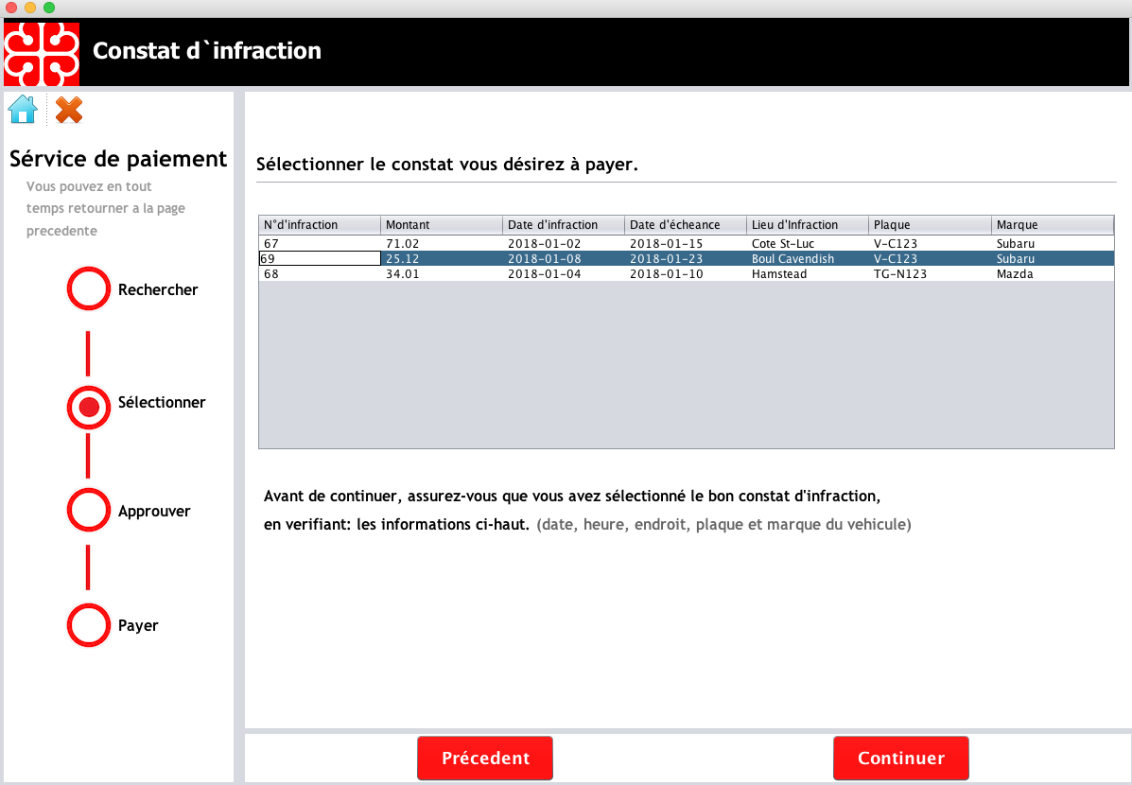This screenshot has width=1132, height=785.
Task: Sort by Date d'écheance column header
Action: coord(685,225)
